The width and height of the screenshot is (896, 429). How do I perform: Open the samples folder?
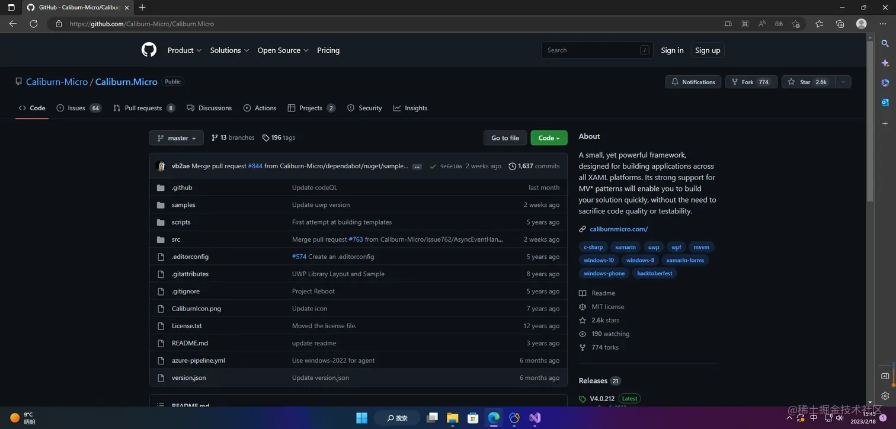point(183,205)
